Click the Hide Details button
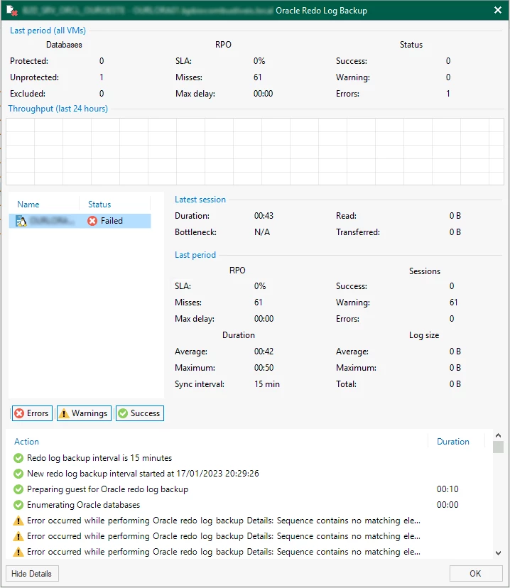510x588 pixels. coord(32,573)
